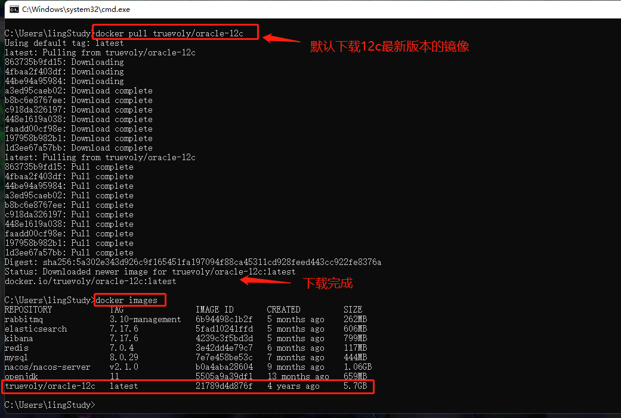
Task: Click the '4fbaa2f403df: Downloading' line
Action: click(64, 71)
